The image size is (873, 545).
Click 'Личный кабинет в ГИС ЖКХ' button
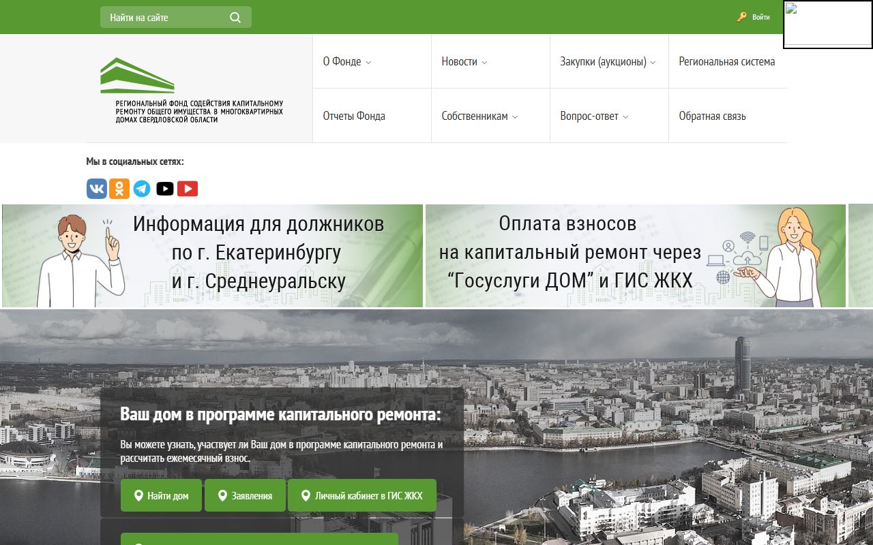coord(362,495)
